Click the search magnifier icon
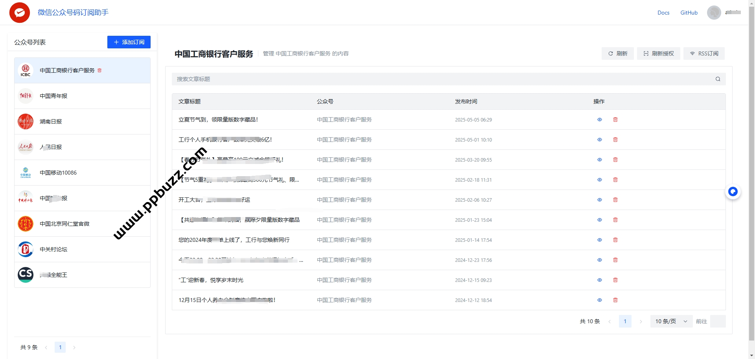 (x=718, y=79)
